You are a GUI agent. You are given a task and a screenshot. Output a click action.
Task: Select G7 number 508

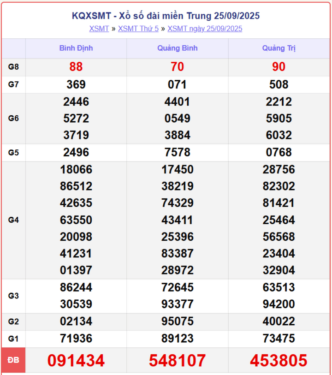[279, 84]
